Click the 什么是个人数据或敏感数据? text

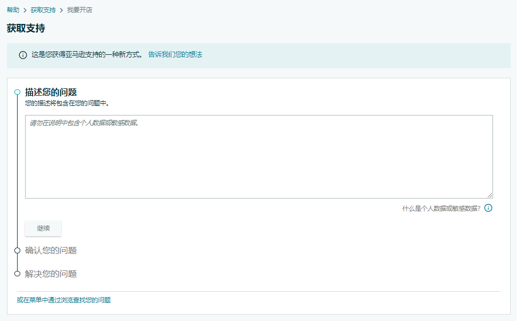(x=441, y=209)
